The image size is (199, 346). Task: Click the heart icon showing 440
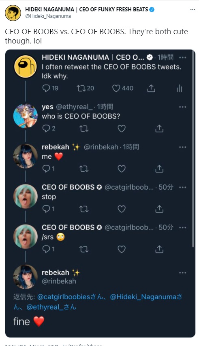pyautogui.click(x=116, y=88)
